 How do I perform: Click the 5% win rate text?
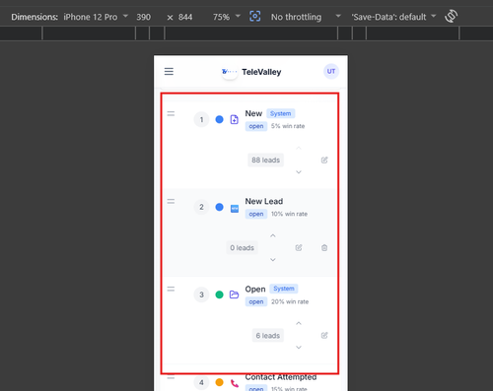(288, 126)
